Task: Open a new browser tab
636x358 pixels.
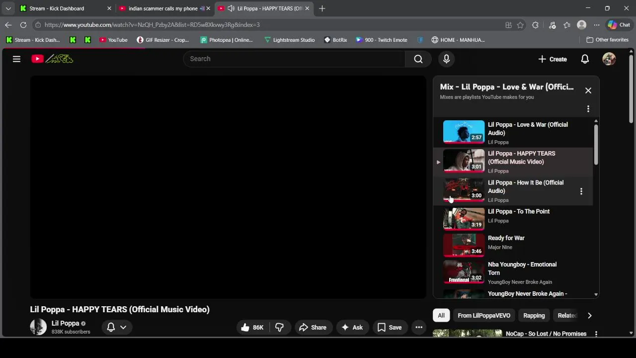Action: (322, 8)
